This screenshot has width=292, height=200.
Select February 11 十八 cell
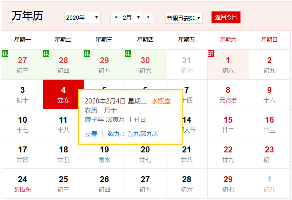pyautogui.click(x=63, y=124)
